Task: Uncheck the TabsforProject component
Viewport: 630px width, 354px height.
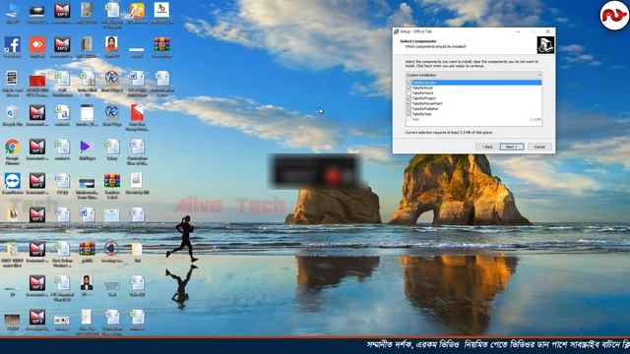Action: tap(409, 98)
